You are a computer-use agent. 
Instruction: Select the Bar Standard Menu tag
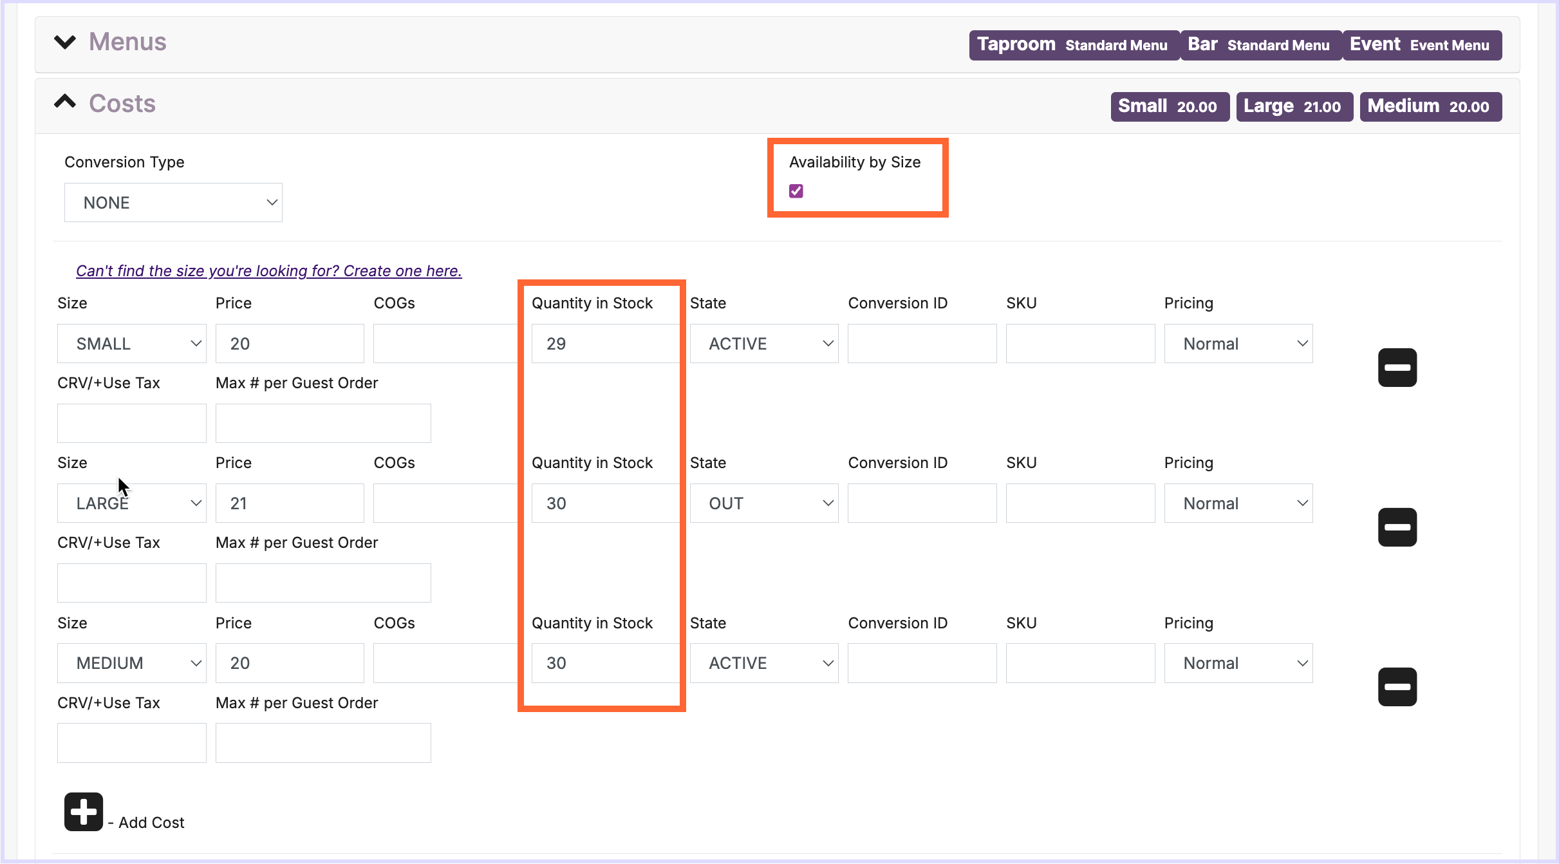[x=1260, y=45]
